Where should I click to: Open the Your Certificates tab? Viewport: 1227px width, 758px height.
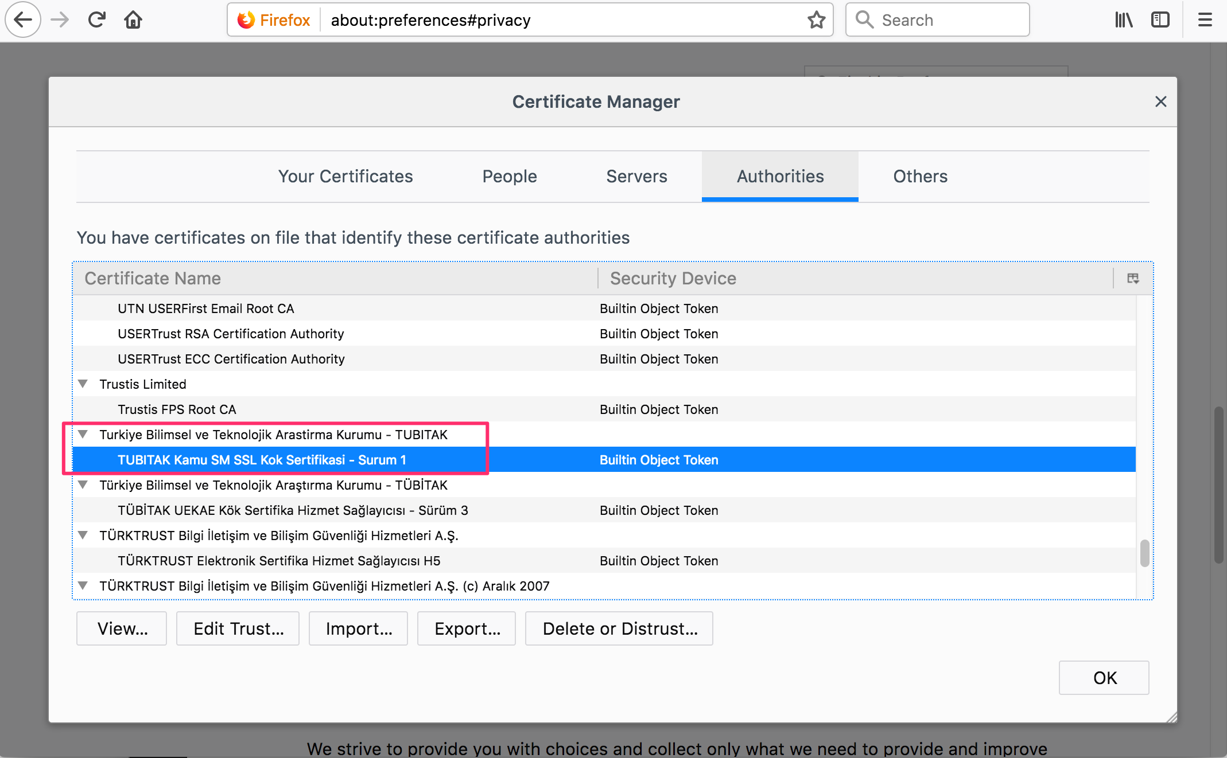click(x=345, y=177)
